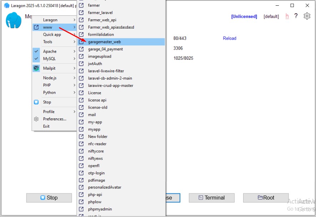
Task: Expand the Tools submenu
Action: 54,41
